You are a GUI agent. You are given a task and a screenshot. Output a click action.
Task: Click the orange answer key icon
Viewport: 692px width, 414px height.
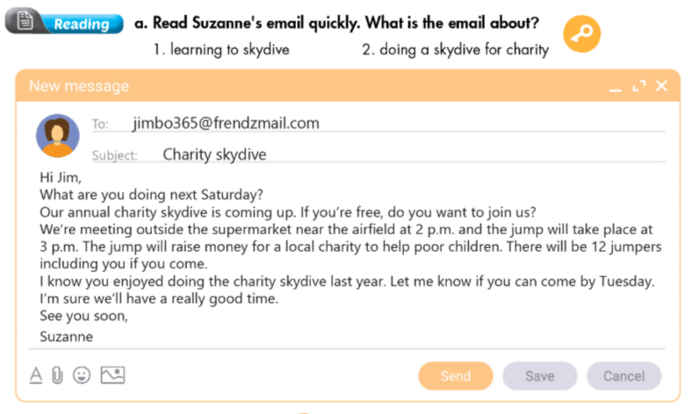click(x=580, y=34)
